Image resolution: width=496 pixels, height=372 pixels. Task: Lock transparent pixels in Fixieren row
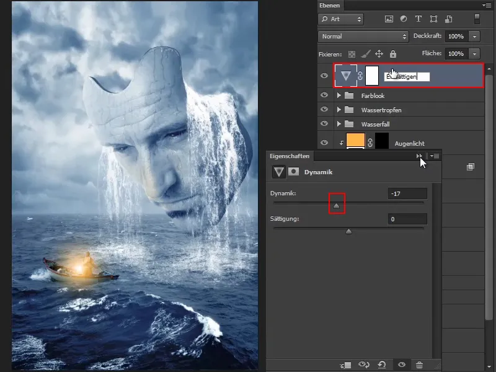pos(352,54)
